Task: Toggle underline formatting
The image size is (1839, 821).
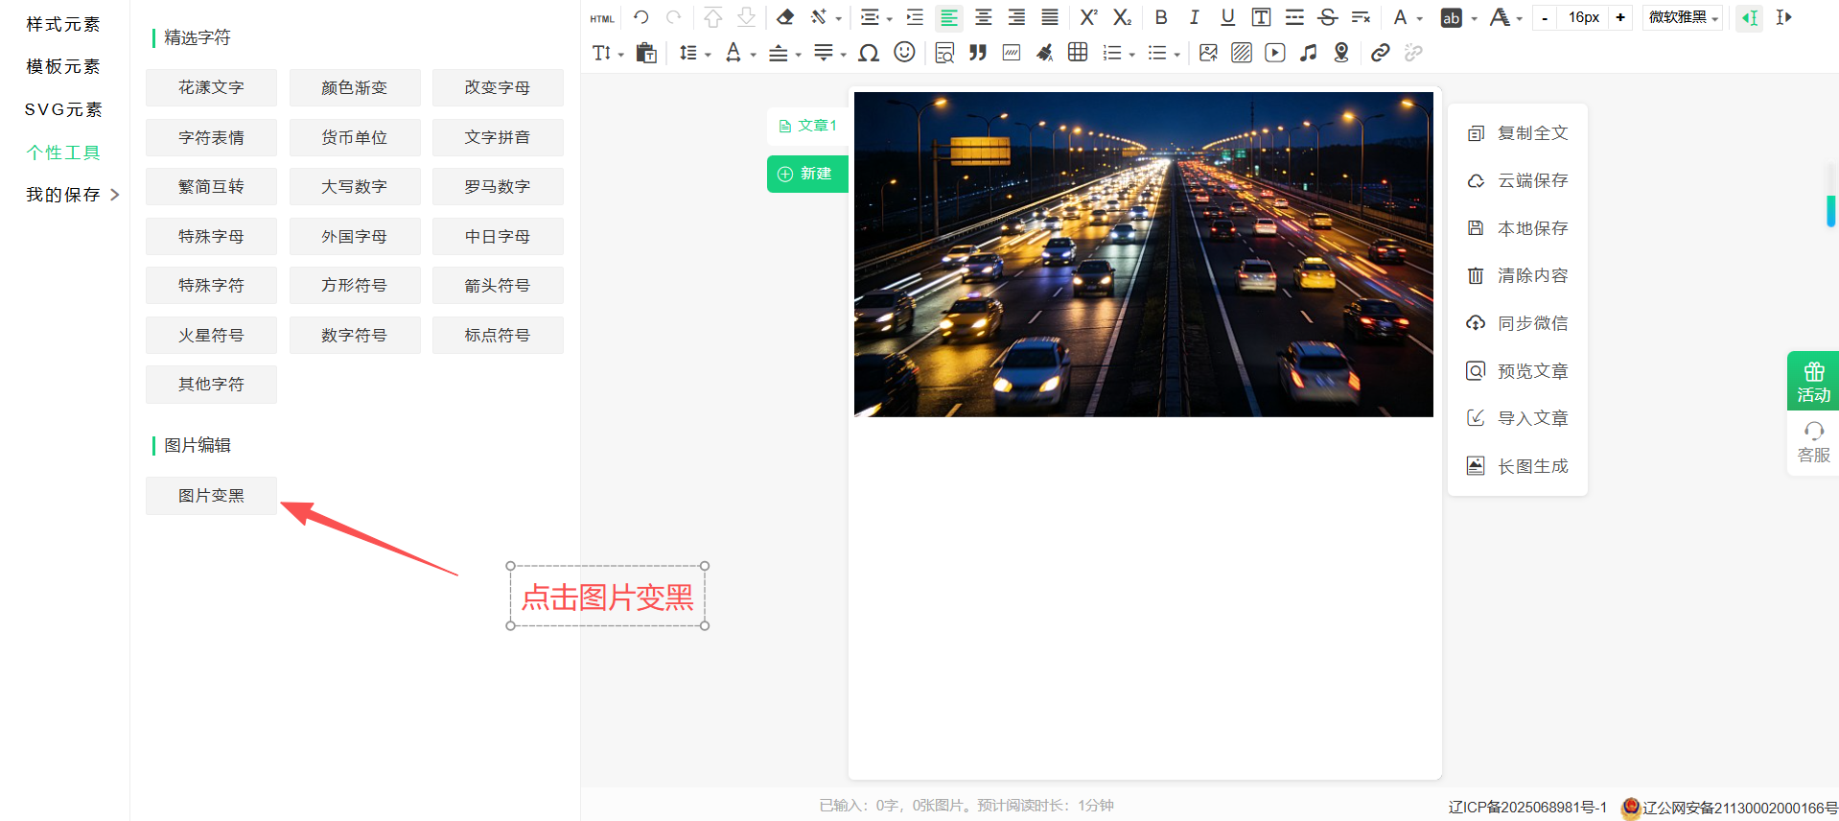Action: click(1227, 17)
